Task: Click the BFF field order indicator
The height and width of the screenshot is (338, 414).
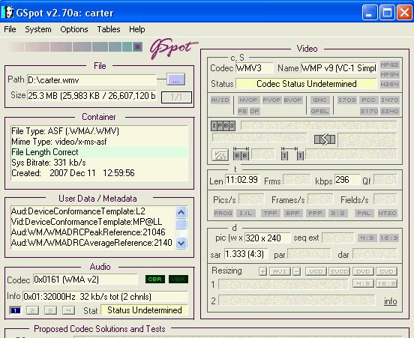Action: [292, 213]
